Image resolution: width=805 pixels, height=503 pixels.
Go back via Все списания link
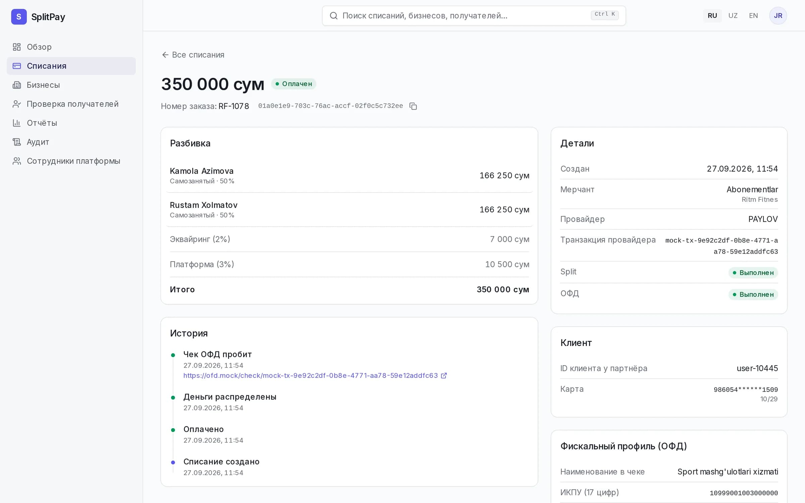[193, 55]
